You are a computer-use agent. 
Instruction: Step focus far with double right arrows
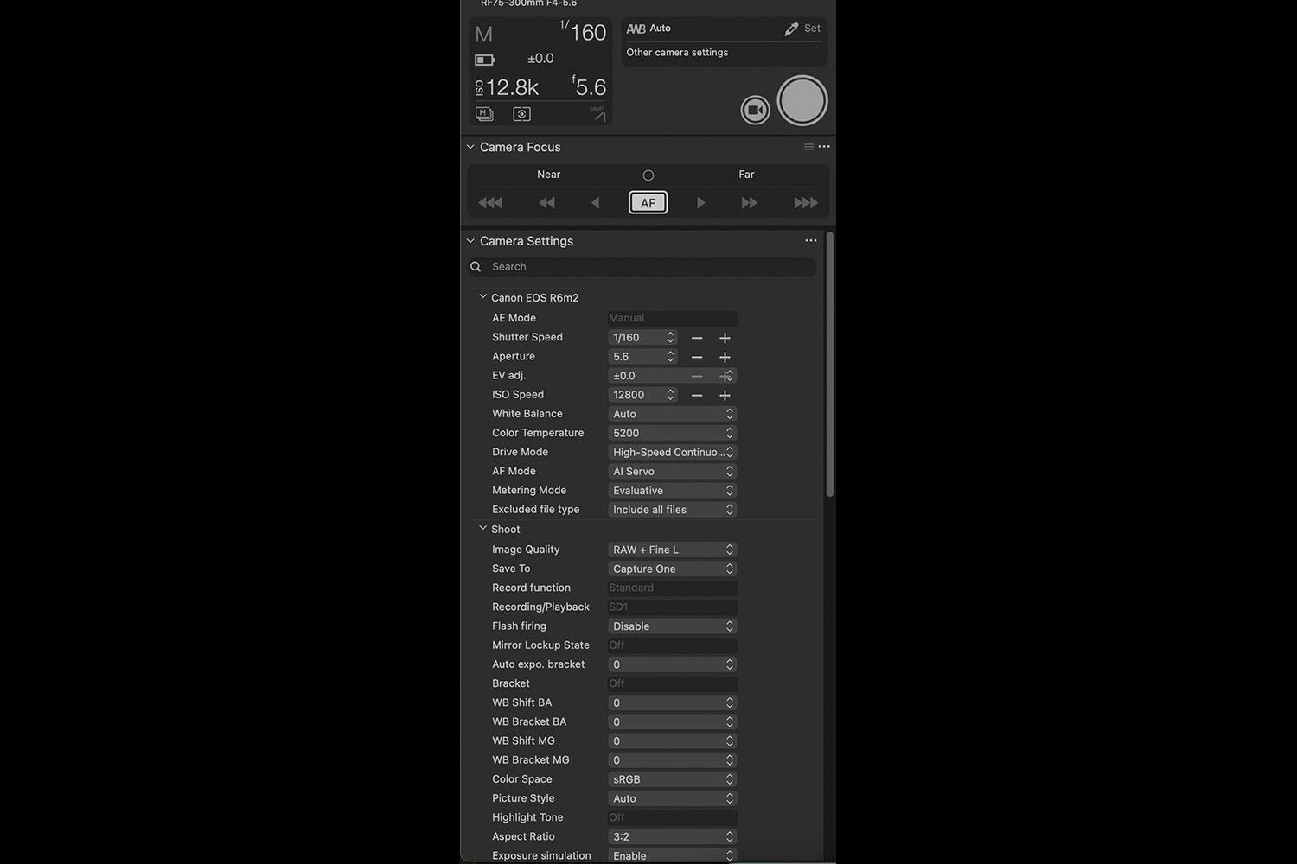[x=749, y=203]
